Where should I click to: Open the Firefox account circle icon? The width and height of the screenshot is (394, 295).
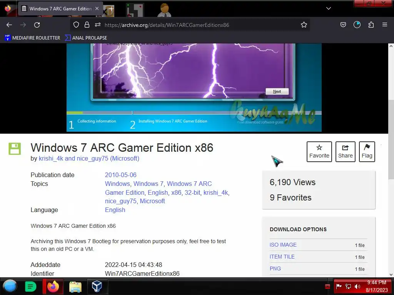[357, 25]
